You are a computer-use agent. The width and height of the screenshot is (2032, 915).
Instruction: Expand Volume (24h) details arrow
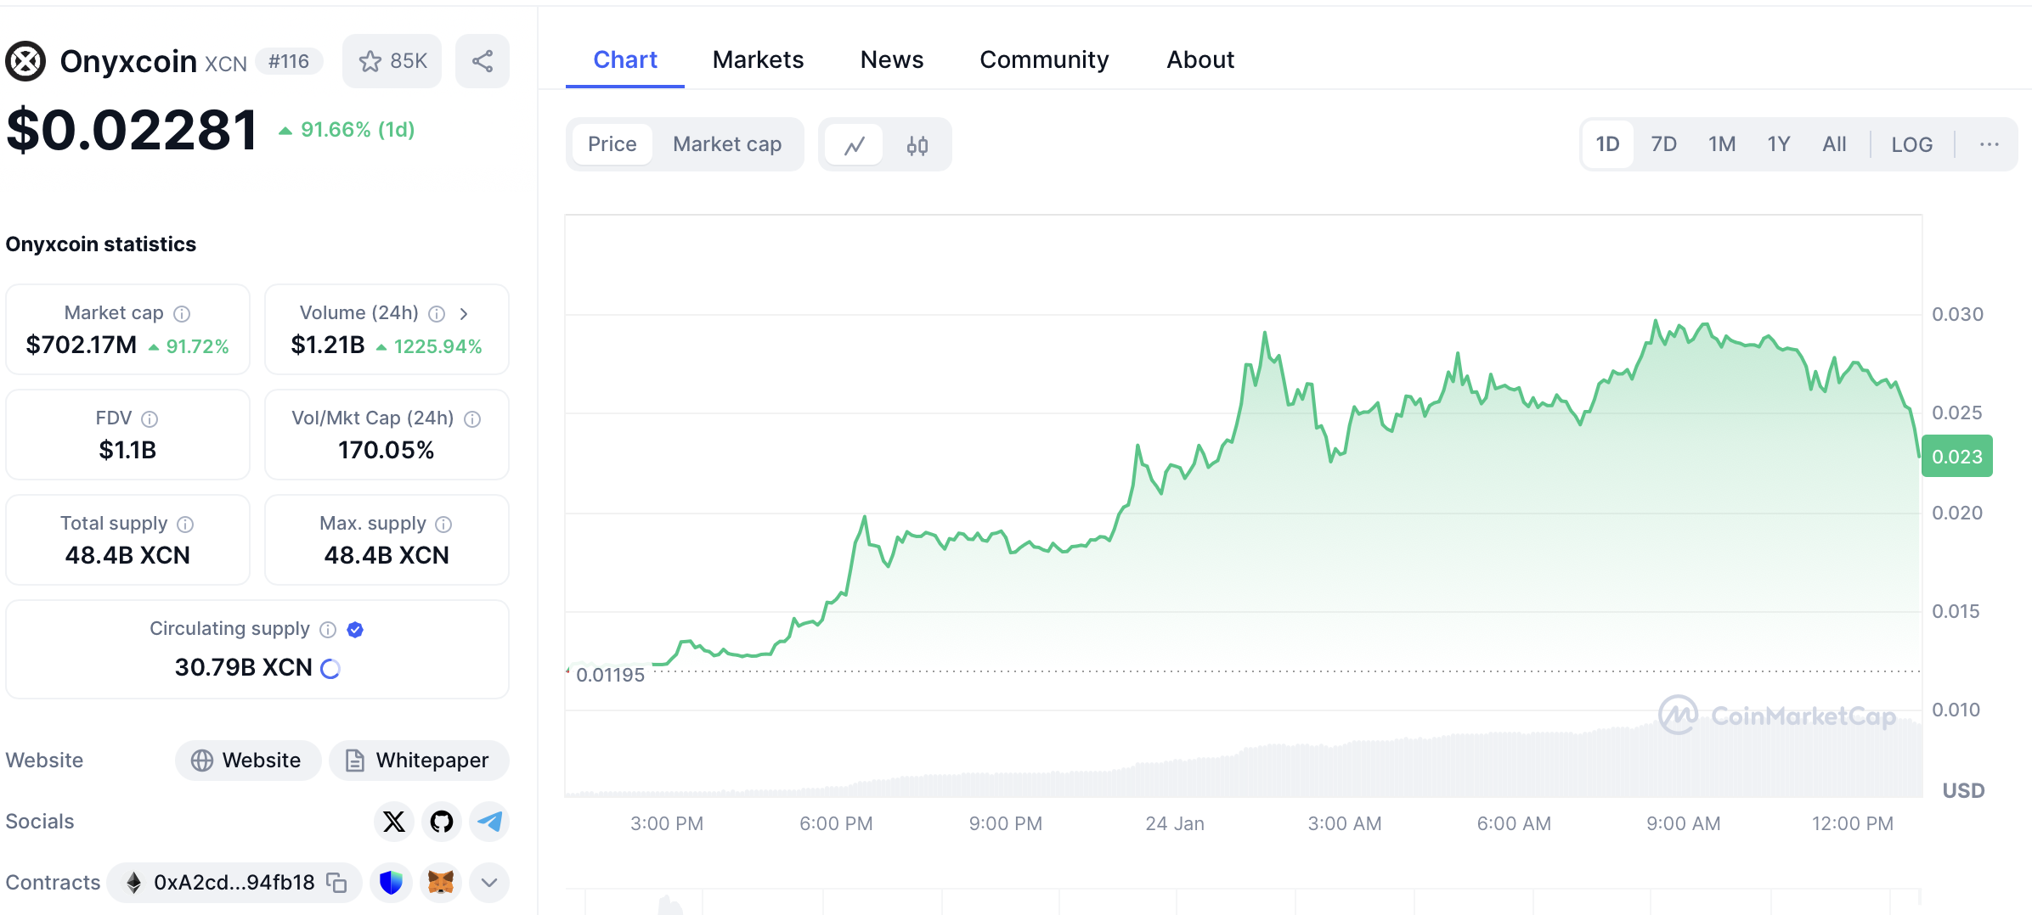464,313
